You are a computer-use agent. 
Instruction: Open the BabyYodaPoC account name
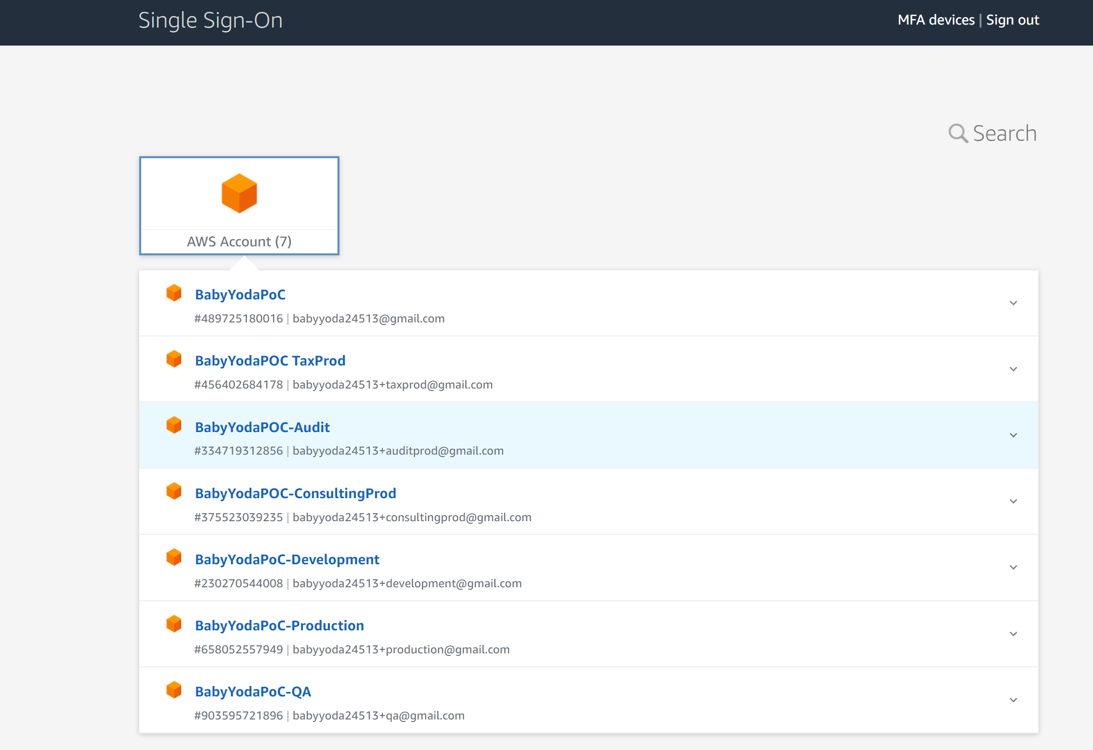240,294
